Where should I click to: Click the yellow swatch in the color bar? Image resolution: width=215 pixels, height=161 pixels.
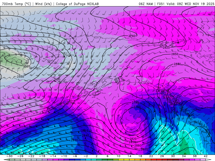click(x=127, y=160)
